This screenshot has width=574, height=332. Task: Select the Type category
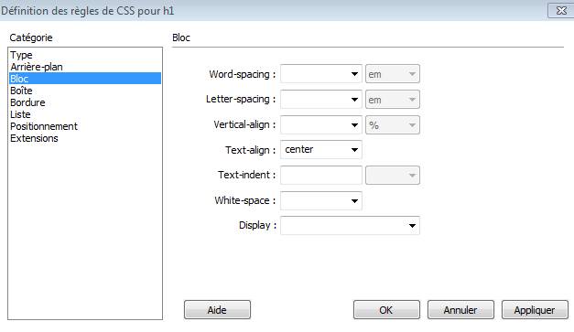click(x=21, y=55)
